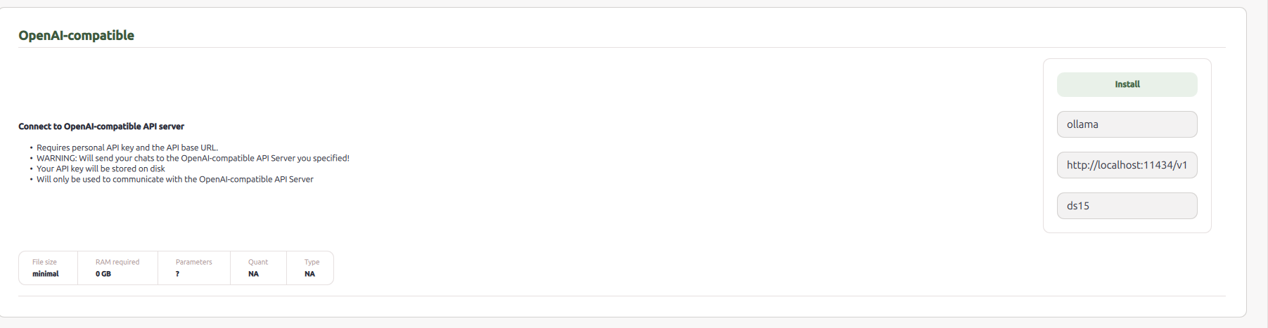The image size is (1268, 328).
Task: Select the question mark under Parameters
Action: 177,274
